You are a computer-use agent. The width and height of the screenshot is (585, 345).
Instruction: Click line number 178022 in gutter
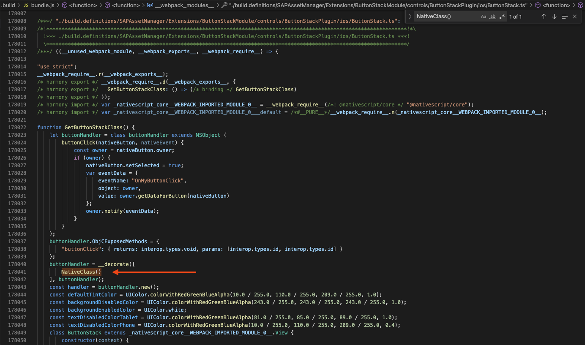coord(17,128)
